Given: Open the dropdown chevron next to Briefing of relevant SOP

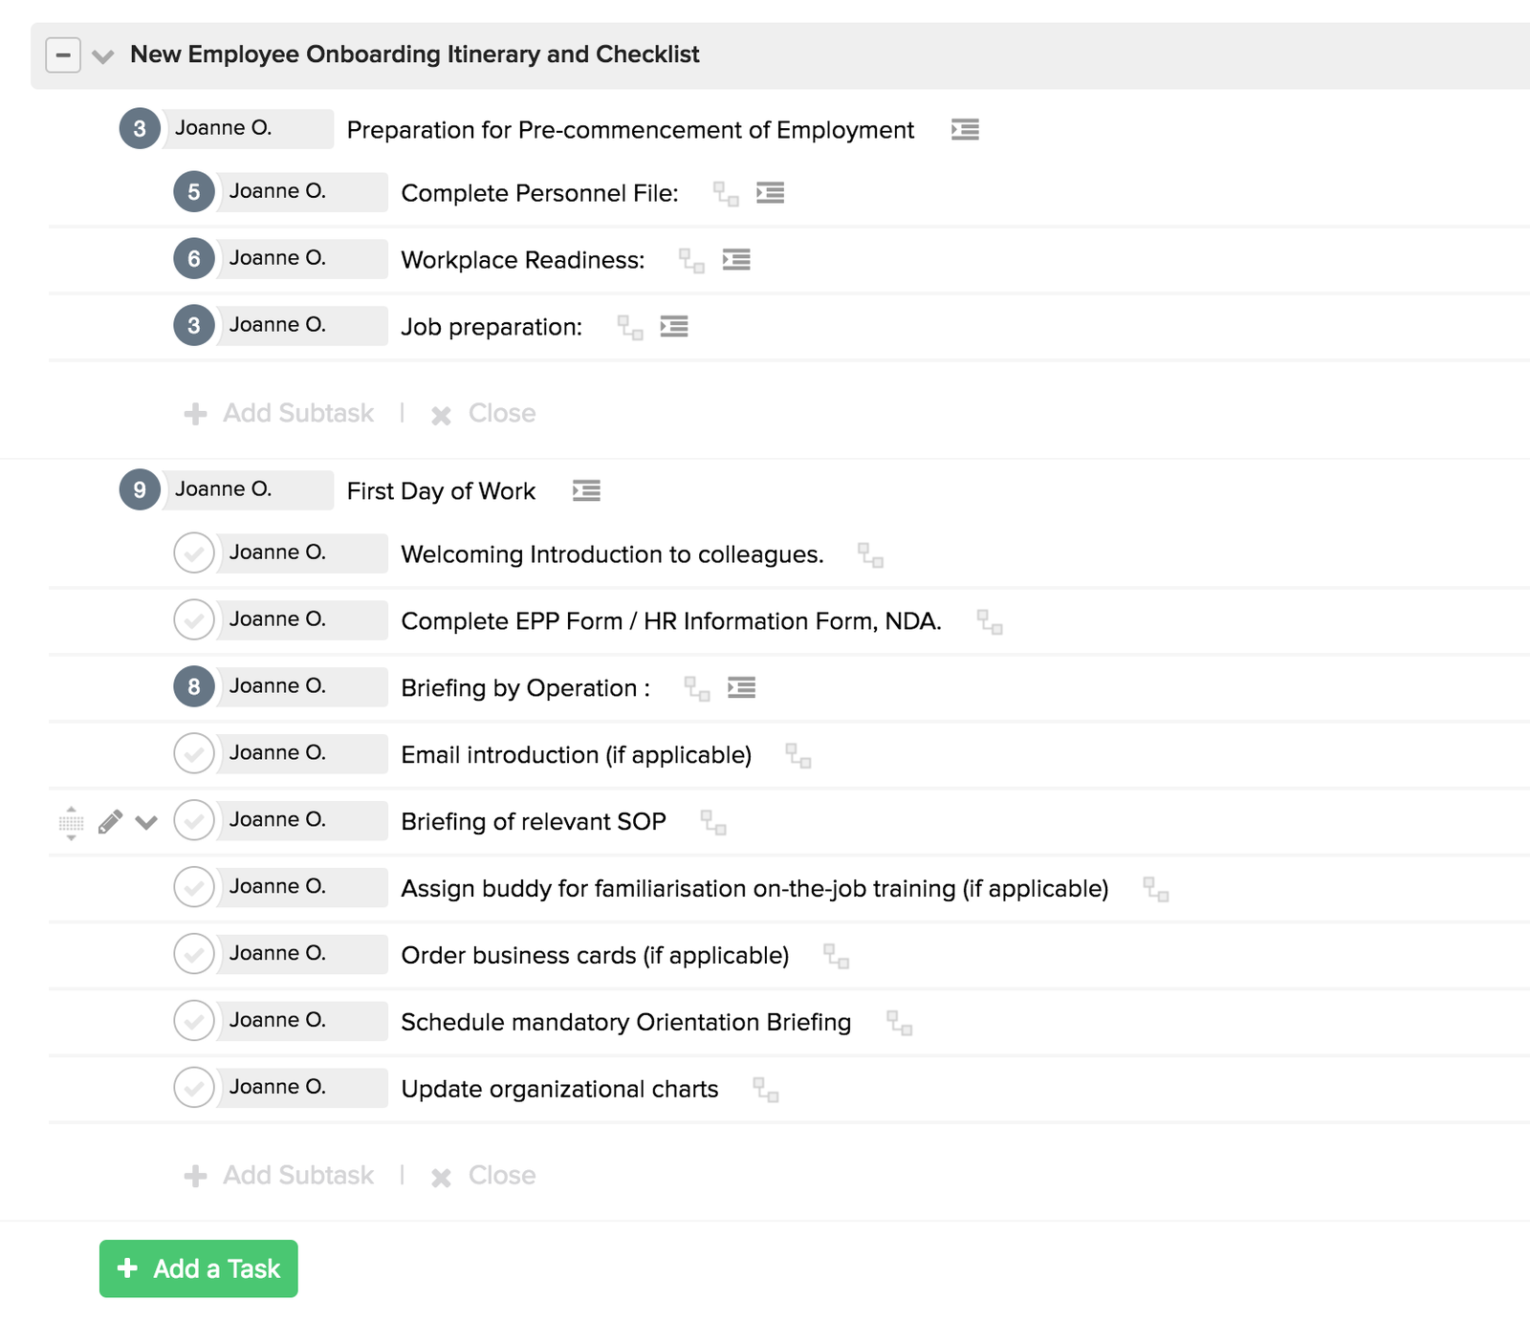Looking at the screenshot, I should tap(147, 821).
